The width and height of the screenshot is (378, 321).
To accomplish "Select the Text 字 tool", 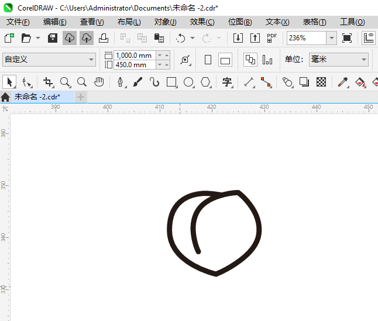I will 227,82.
